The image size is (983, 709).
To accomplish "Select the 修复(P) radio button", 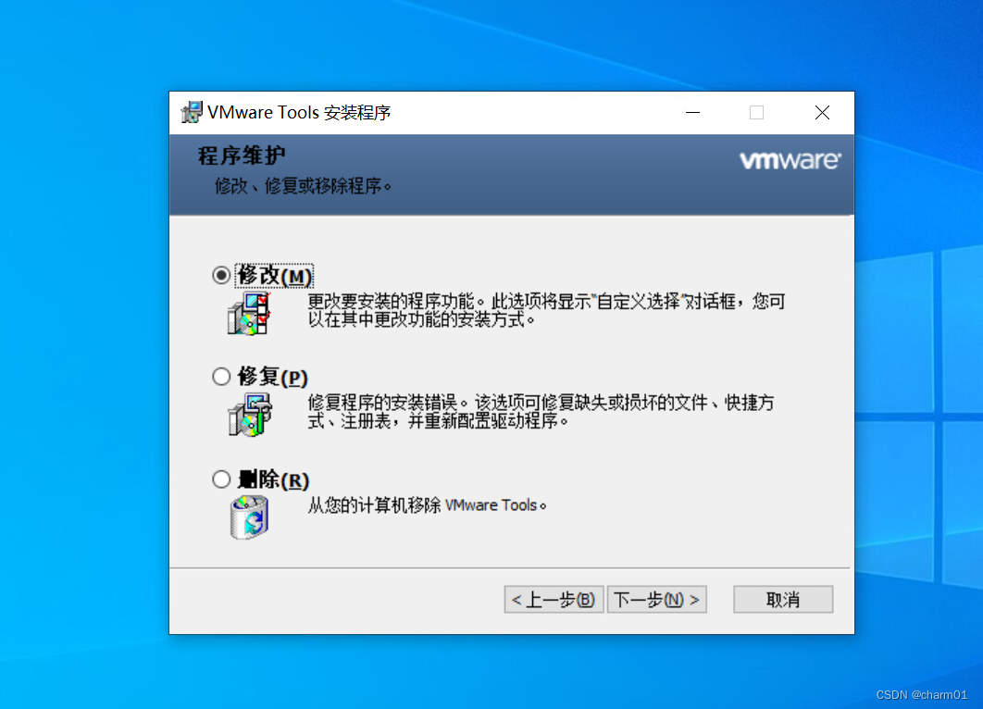I will point(220,376).
